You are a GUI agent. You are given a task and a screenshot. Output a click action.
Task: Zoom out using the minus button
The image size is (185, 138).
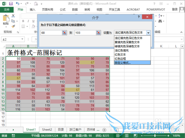[x=142, y=136]
